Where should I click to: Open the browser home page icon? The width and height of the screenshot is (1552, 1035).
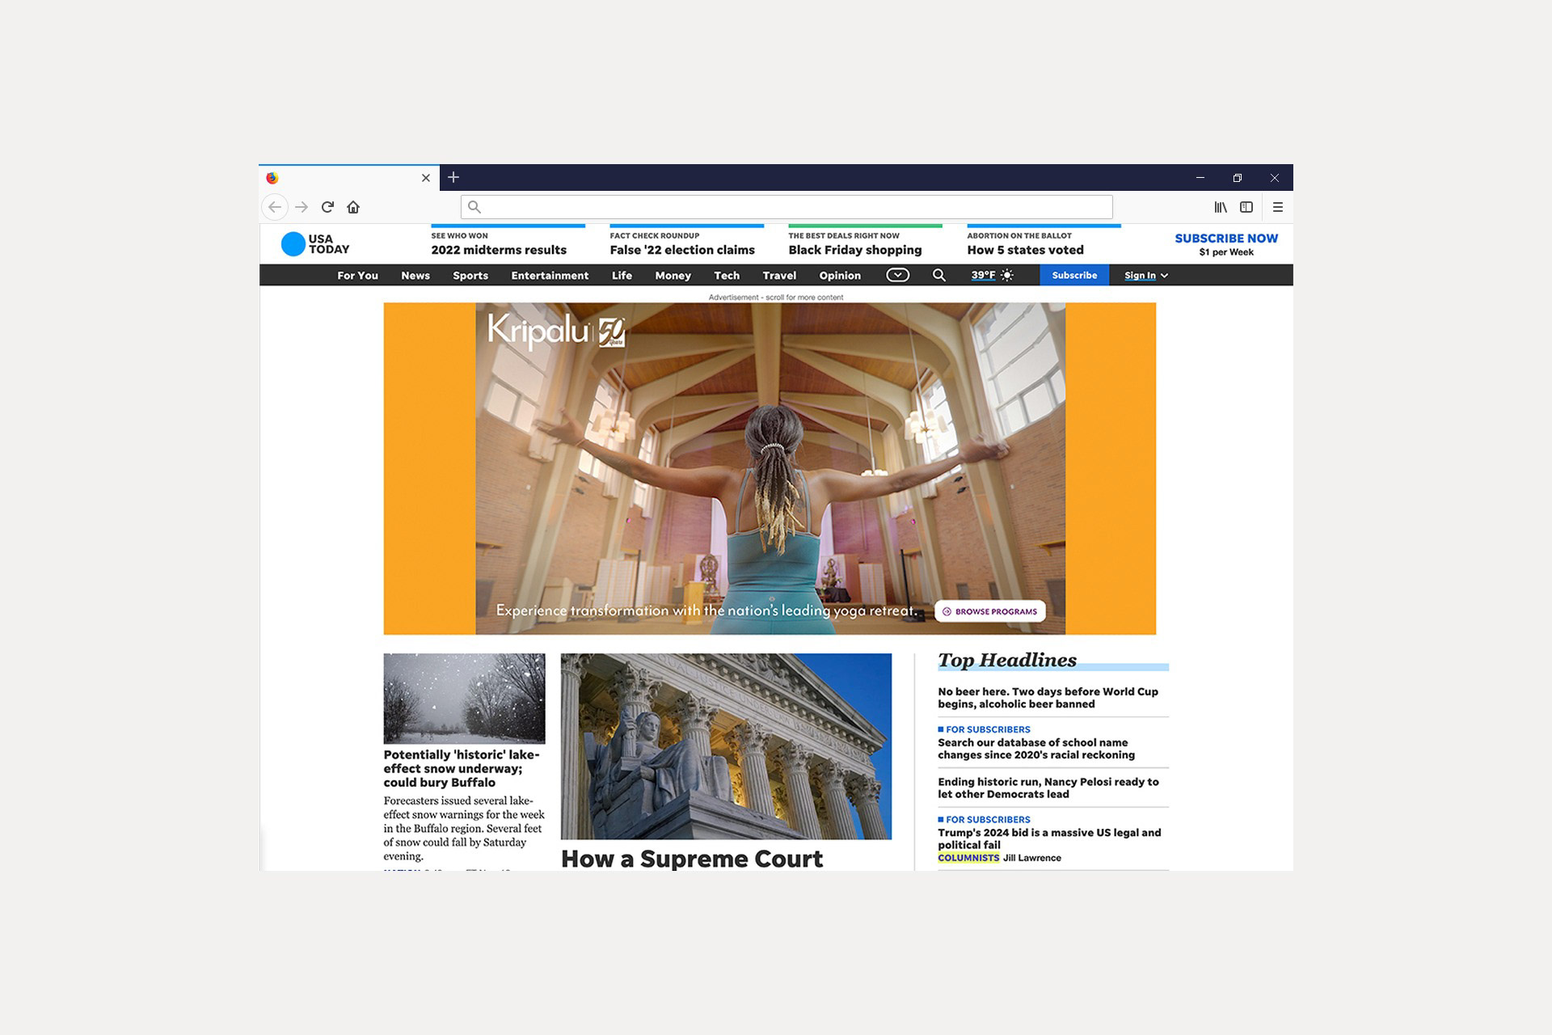[353, 207]
